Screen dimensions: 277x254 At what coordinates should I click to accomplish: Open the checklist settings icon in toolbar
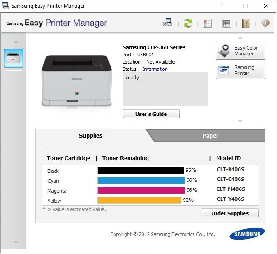(x=207, y=23)
